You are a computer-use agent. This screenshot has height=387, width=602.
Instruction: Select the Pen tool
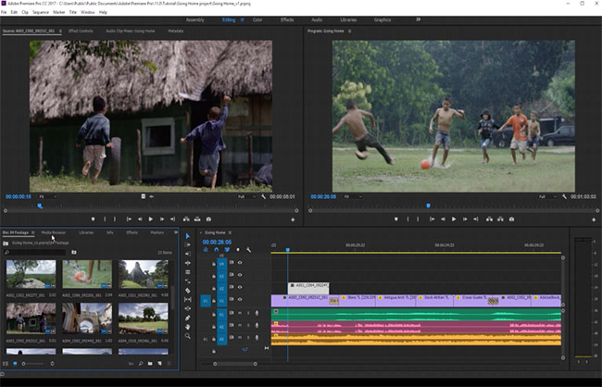[x=187, y=316]
